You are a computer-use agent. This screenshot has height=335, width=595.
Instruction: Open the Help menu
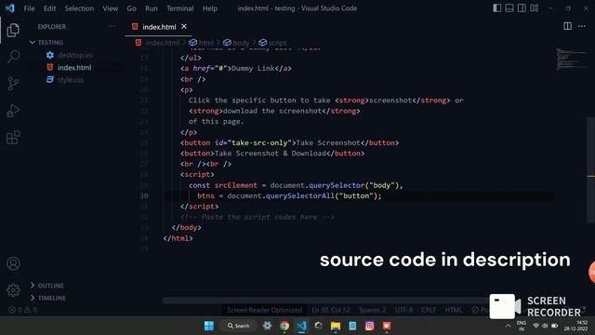tap(210, 8)
